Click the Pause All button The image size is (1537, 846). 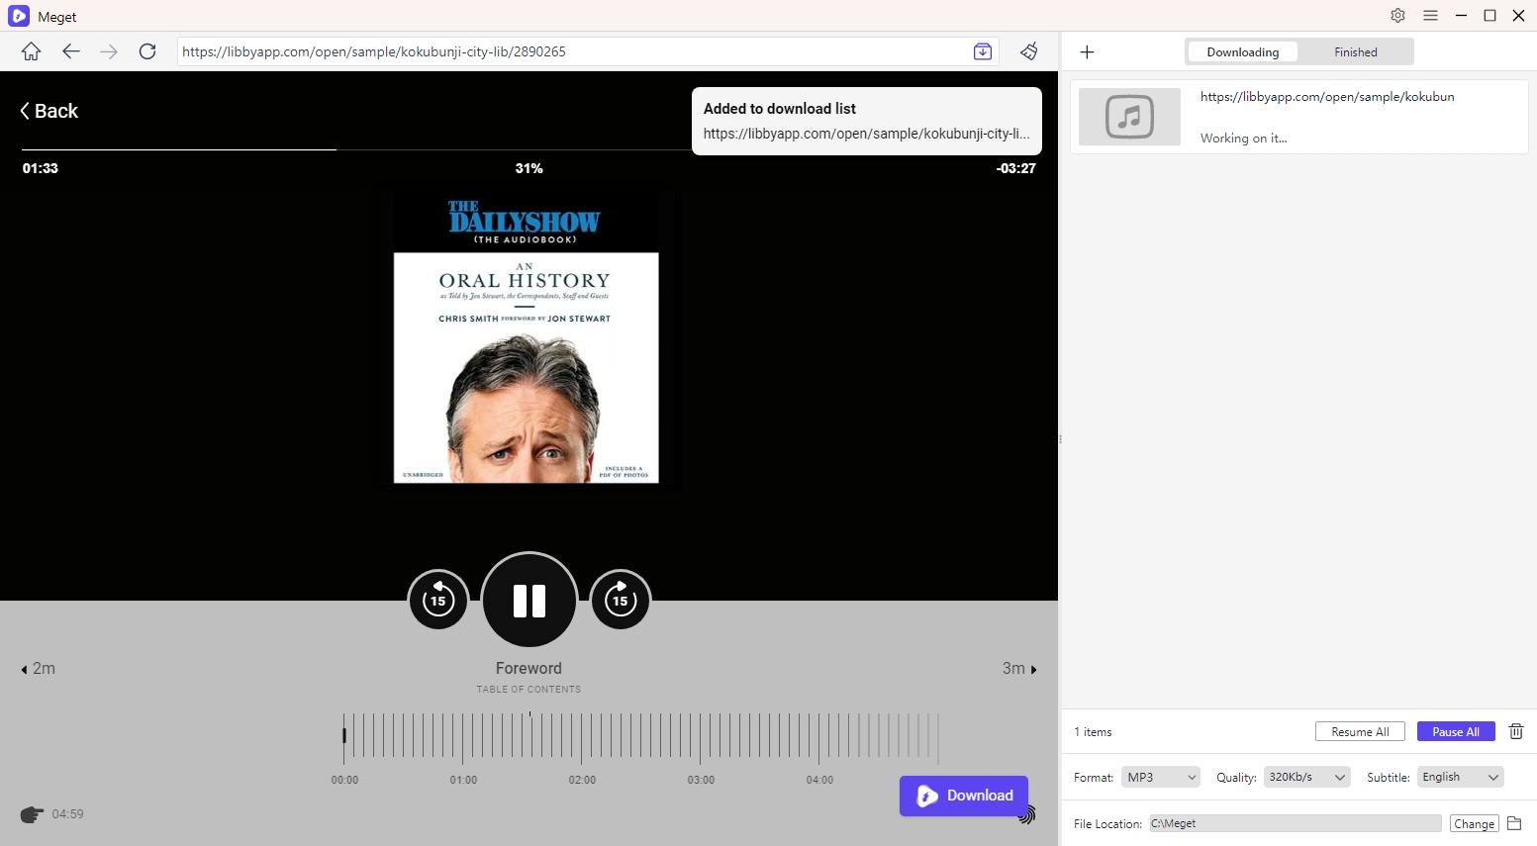[x=1456, y=731]
